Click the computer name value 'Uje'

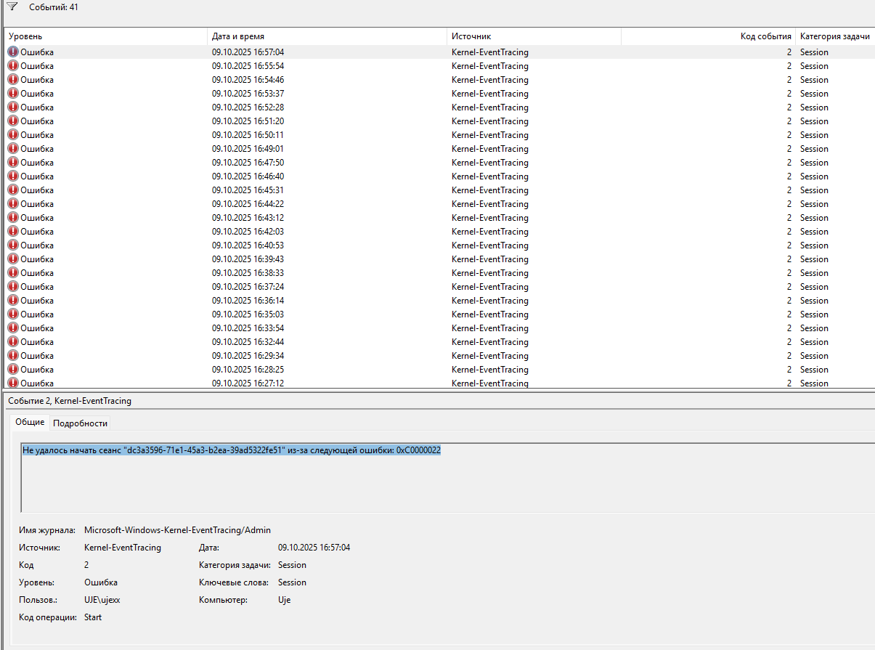click(x=285, y=600)
